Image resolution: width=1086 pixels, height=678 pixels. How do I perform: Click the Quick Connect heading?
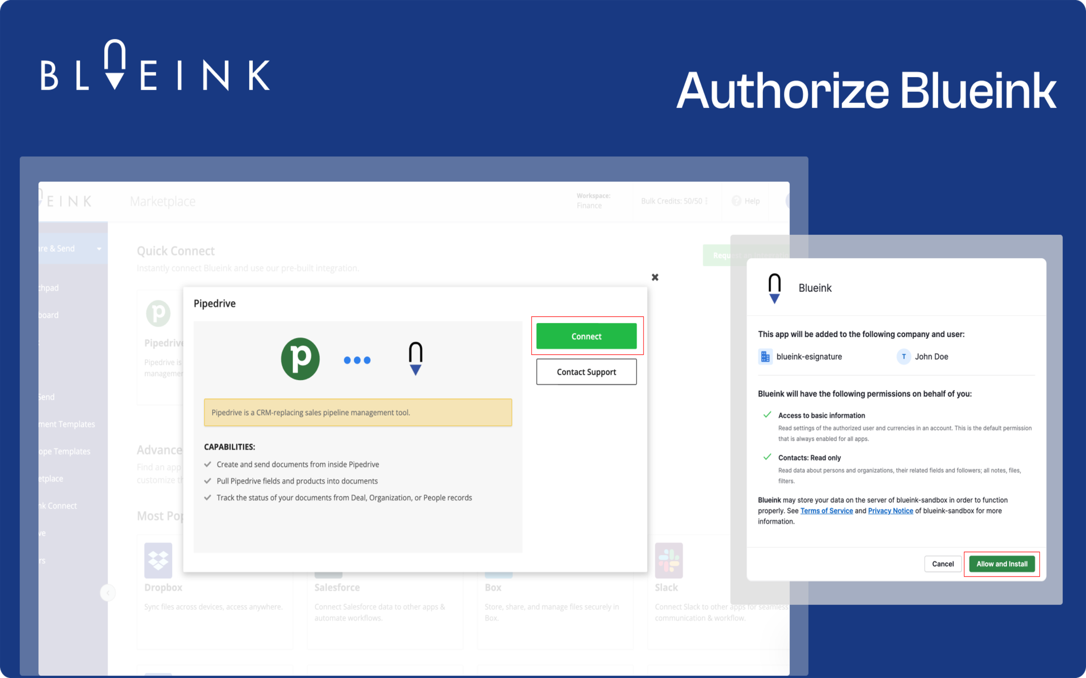176,251
